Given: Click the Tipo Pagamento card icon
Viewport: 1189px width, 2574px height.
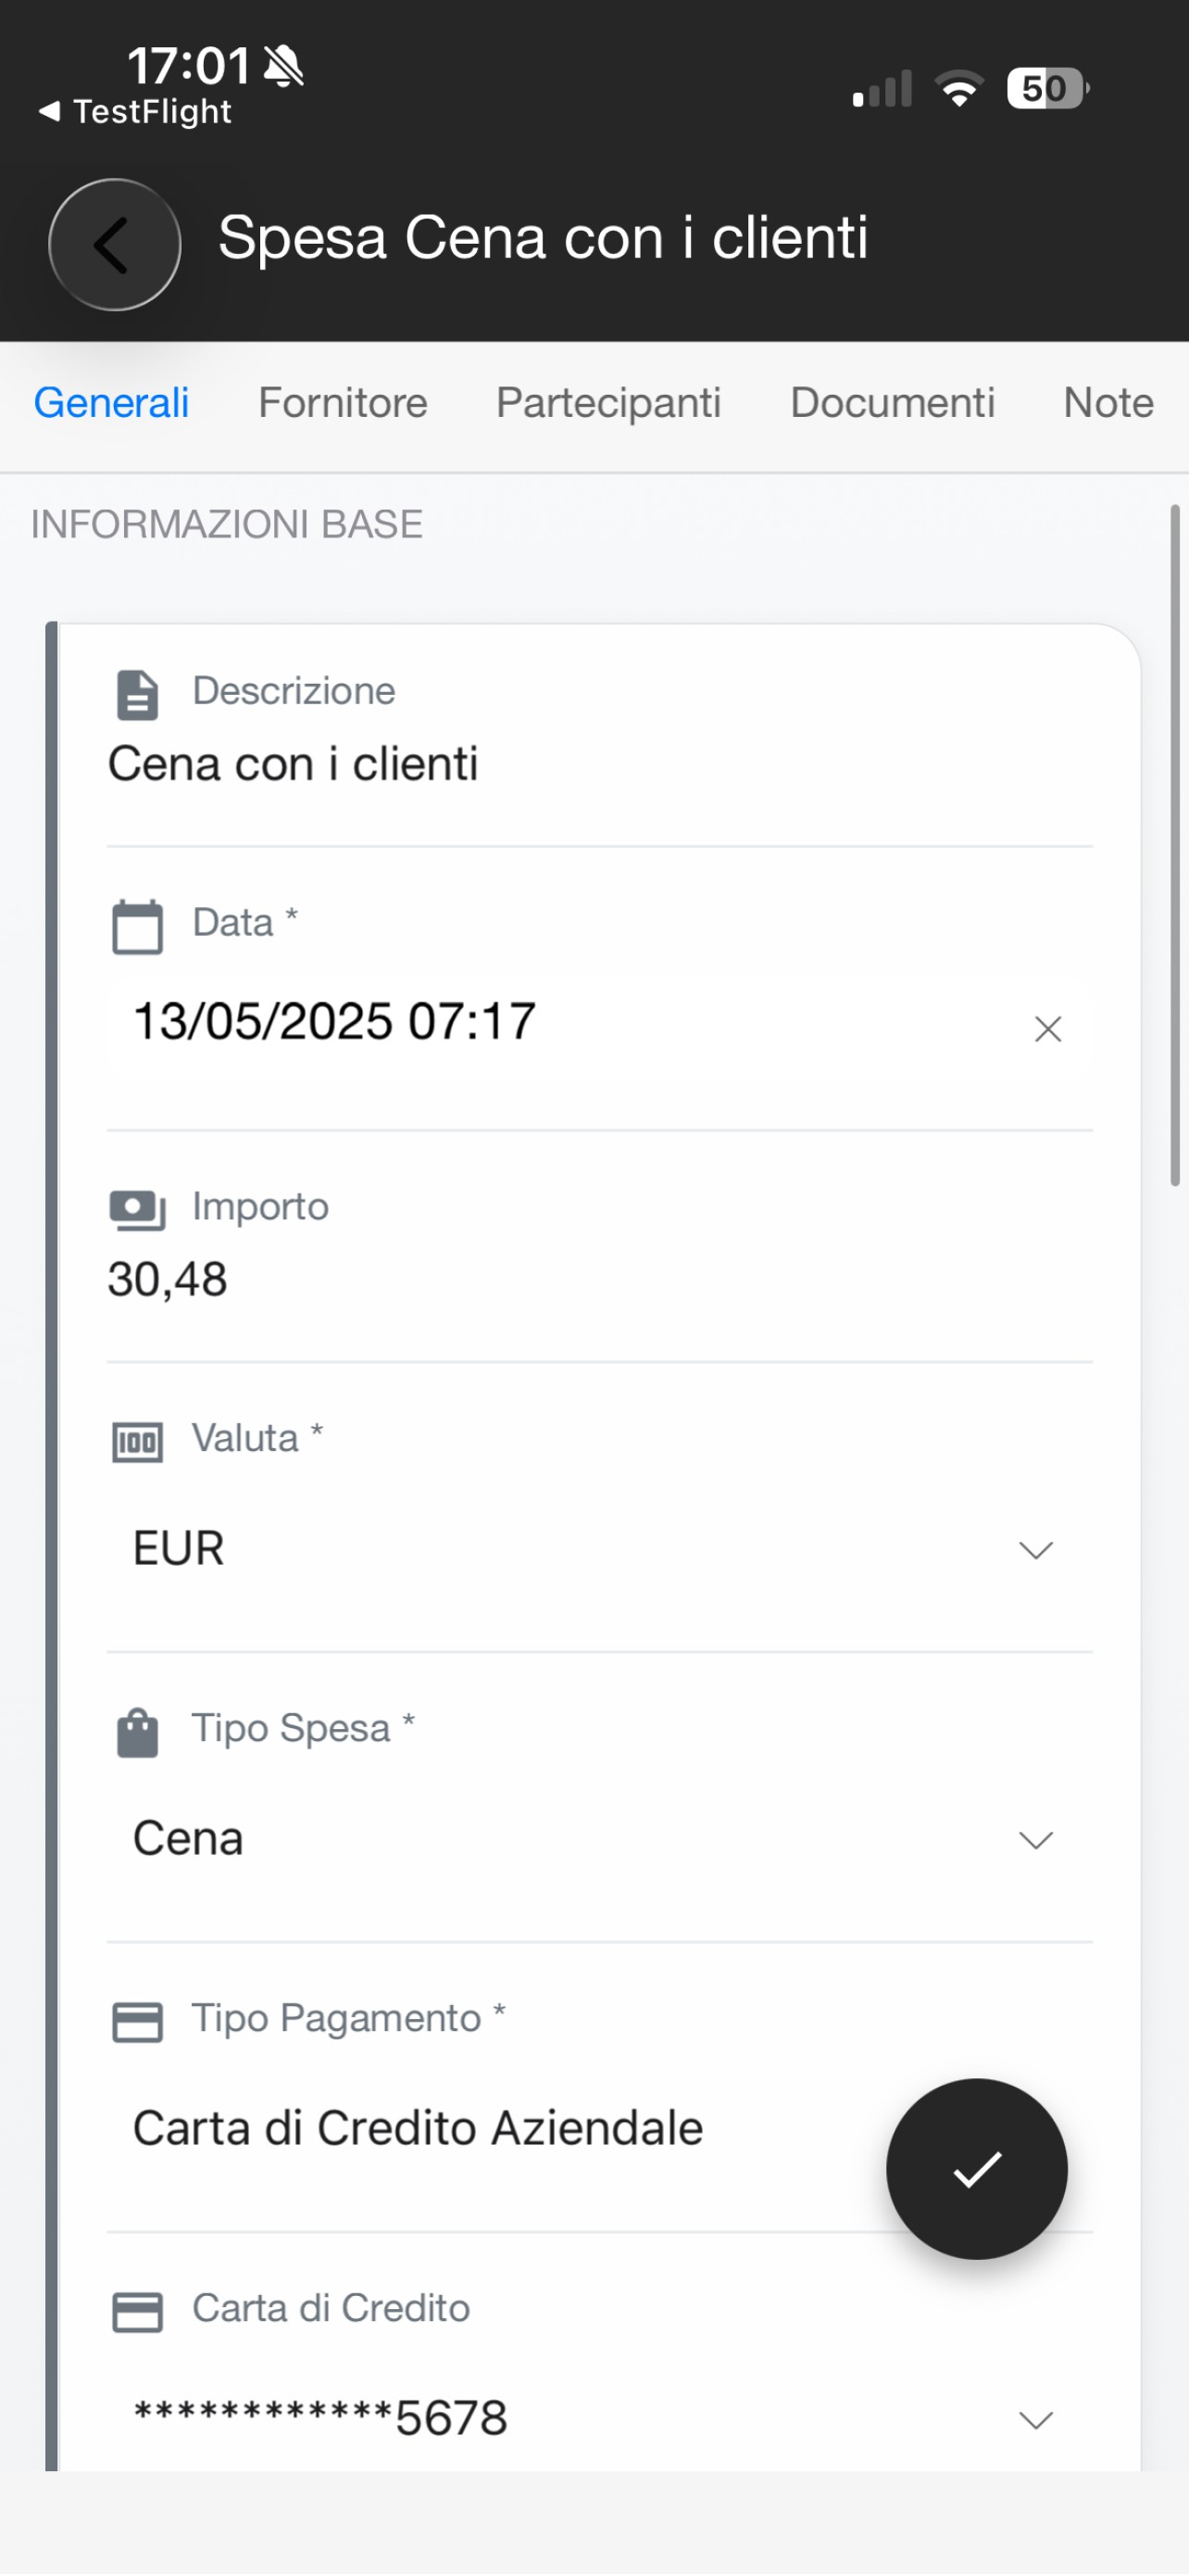Looking at the screenshot, I should point(138,2023).
